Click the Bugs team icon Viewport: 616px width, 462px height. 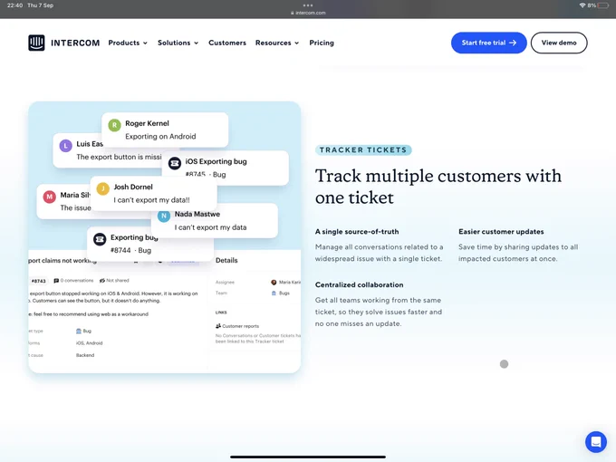click(x=274, y=294)
